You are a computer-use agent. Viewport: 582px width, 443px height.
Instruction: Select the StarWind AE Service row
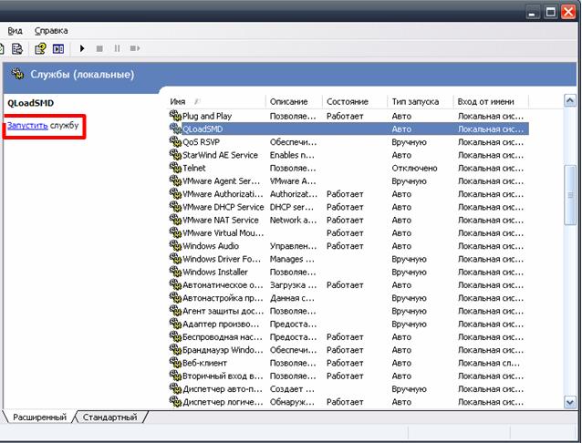348,155
